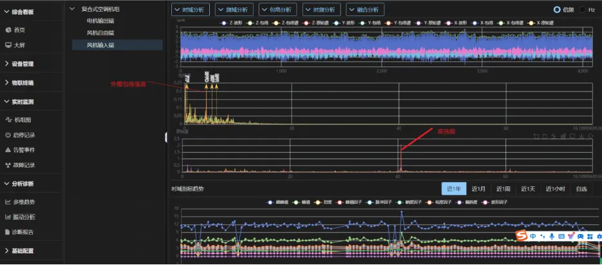Click the Sogou soft keyboard icon

click(x=561, y=236)
